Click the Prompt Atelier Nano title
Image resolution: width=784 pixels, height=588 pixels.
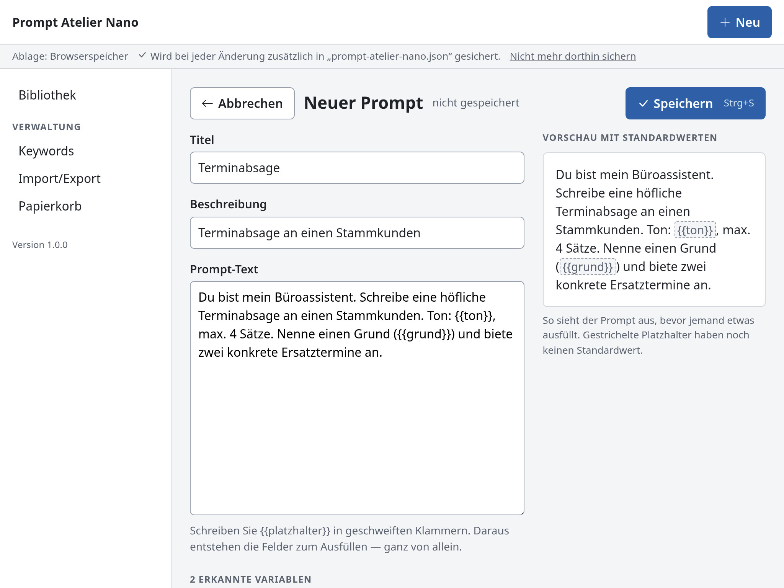(75, 22)
